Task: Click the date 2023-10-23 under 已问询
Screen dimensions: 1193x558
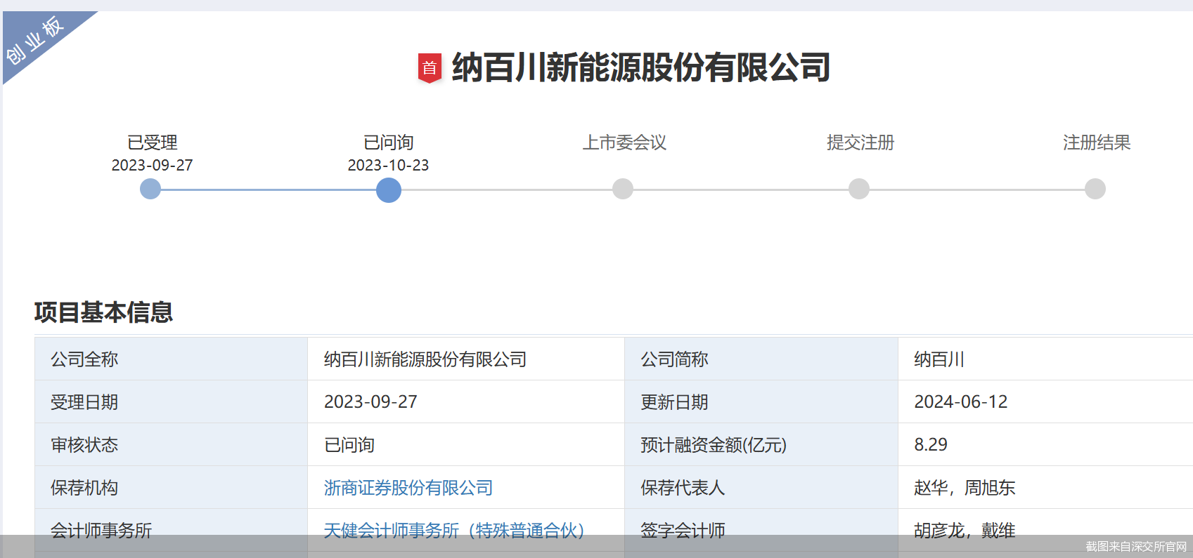Action: coord(389,165)
